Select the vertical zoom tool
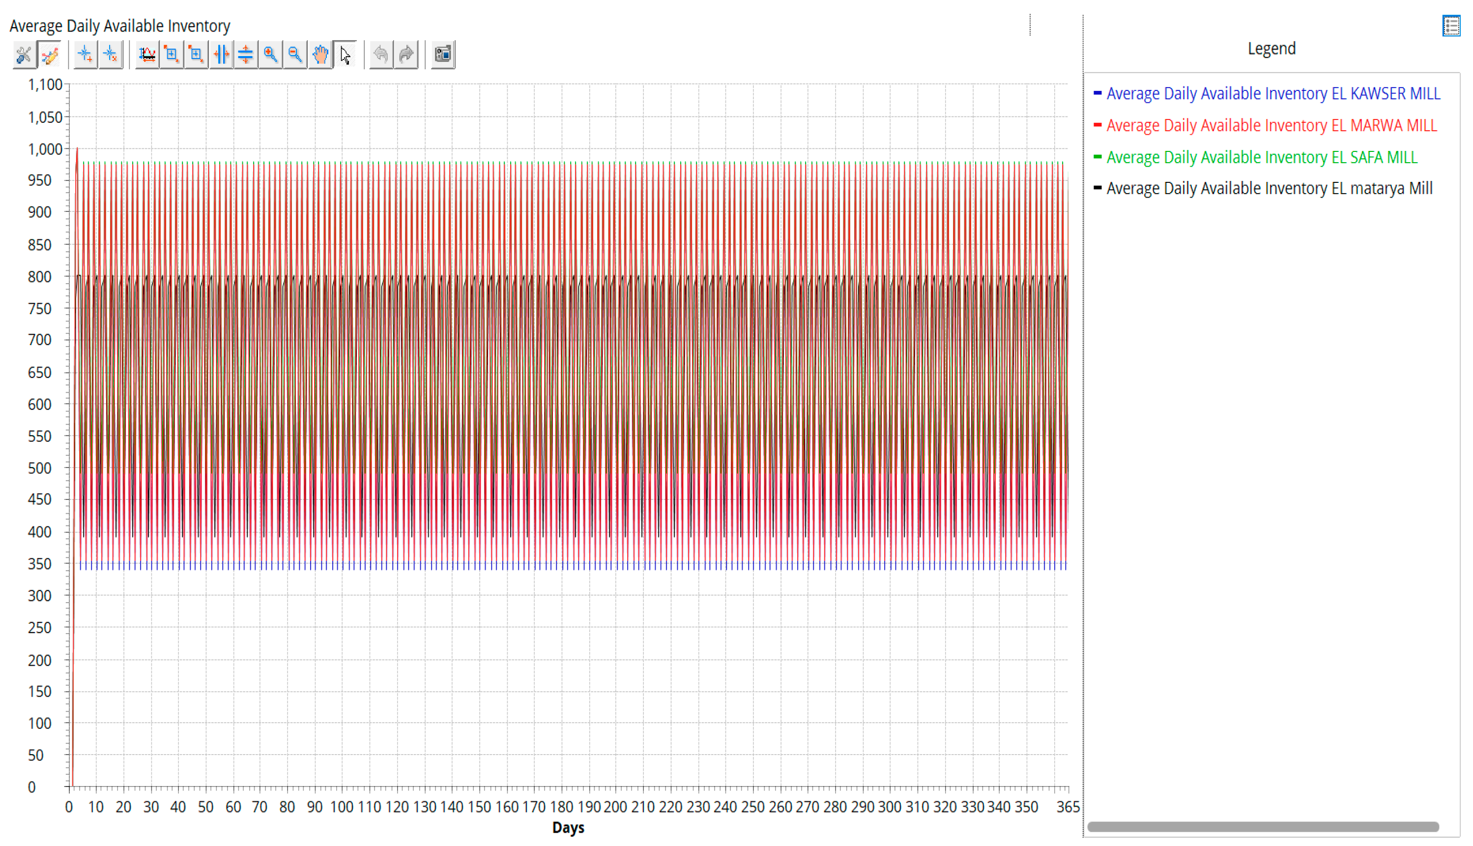This screenshot has height=846, width=1473. tap(246, 55)
